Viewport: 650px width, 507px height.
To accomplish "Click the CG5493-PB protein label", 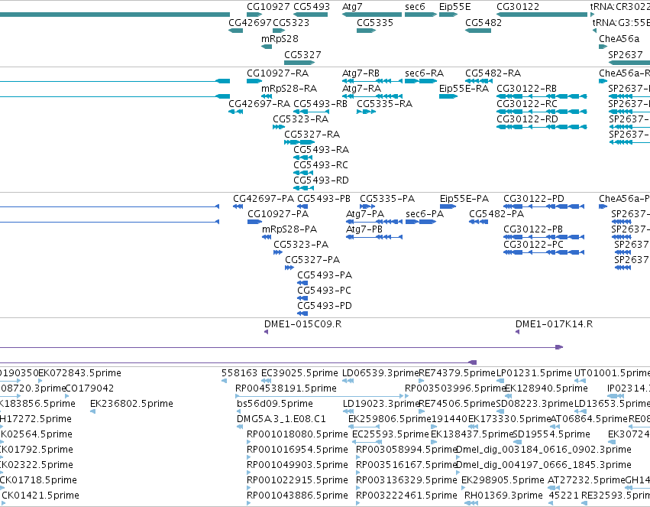I will 324,199.
